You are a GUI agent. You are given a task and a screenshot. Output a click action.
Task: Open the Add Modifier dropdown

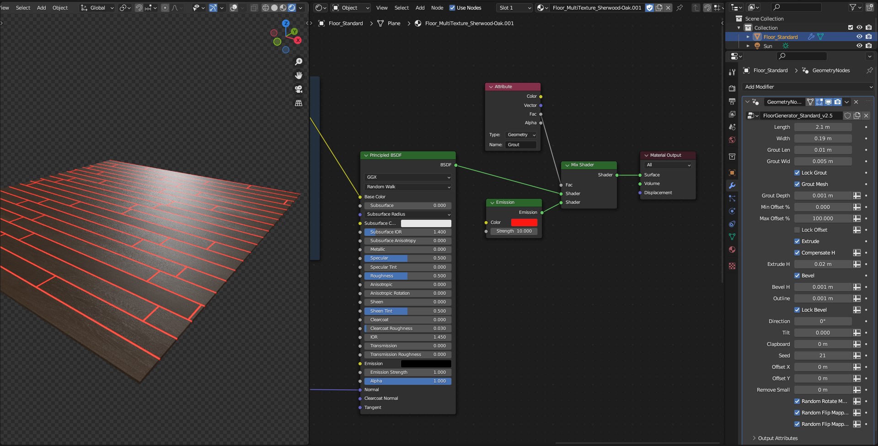[x=808, y=87]
